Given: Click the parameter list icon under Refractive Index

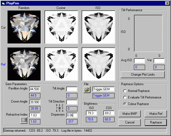Looking at the screenshot, I should [24, 120].
